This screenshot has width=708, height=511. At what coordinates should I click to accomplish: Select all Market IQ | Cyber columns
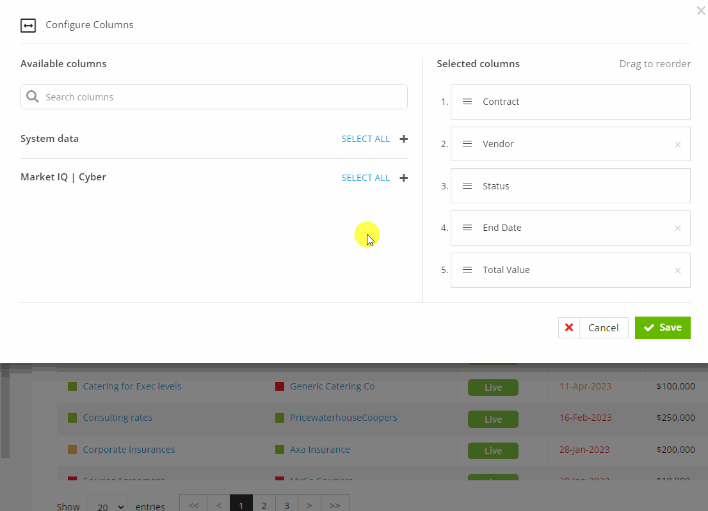click(366, 178)
